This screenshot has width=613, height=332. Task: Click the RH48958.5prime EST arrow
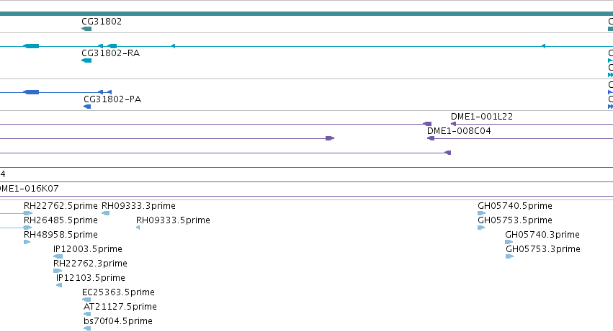point(27,242)
